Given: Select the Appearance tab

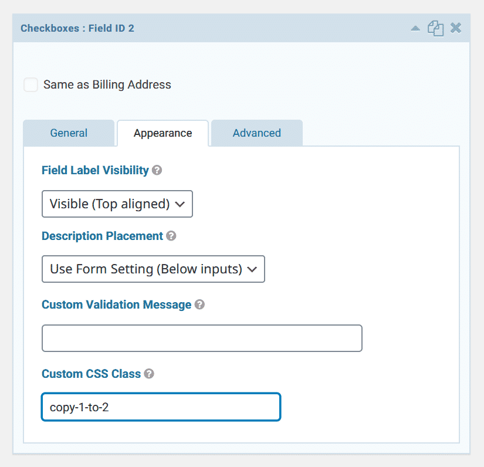Looking at the screenshot, I should [163, 133].
